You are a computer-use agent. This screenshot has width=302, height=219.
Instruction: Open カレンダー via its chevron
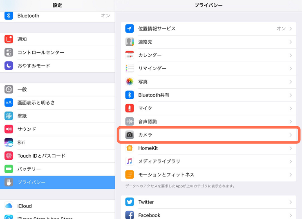click(291, 55)
